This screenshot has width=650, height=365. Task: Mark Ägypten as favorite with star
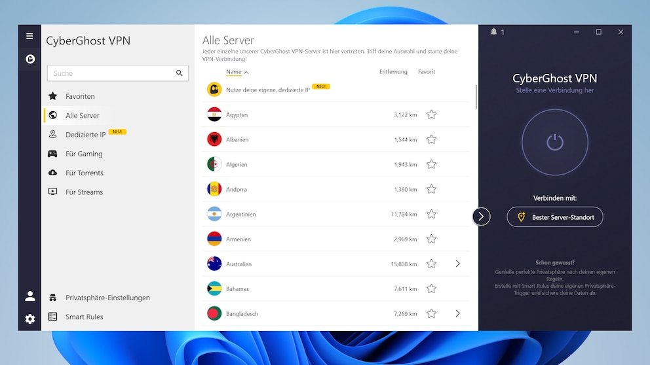(x=432, y=114)
